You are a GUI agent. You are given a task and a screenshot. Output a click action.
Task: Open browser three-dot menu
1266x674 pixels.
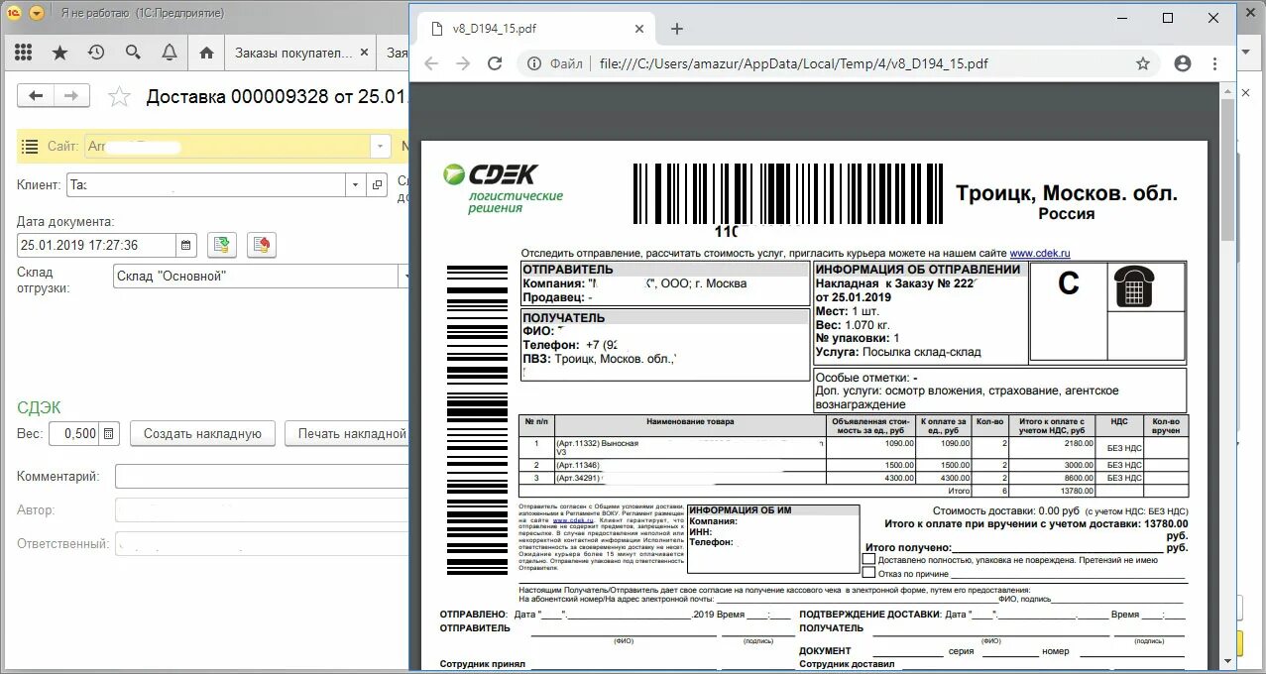1216,63
